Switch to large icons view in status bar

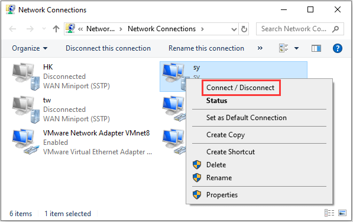tap(342, 213)
